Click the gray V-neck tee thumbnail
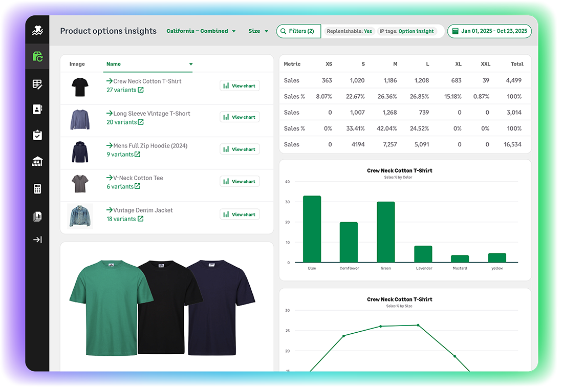The height and width of the screenshot is (387, 563). 80,184
